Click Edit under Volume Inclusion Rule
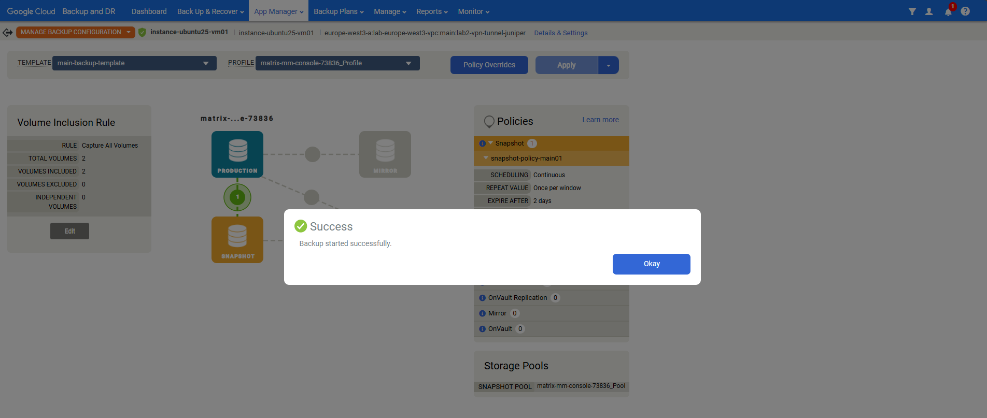Viewport: 987px width, 418px height. click(69, 231)
